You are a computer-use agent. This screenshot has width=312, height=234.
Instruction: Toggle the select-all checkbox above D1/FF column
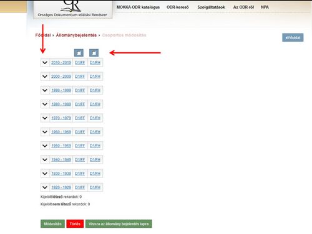coord(79,53)
